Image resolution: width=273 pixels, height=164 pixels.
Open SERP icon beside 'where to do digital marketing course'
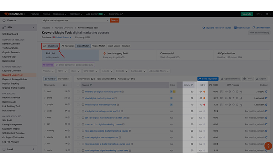point(123,91)
